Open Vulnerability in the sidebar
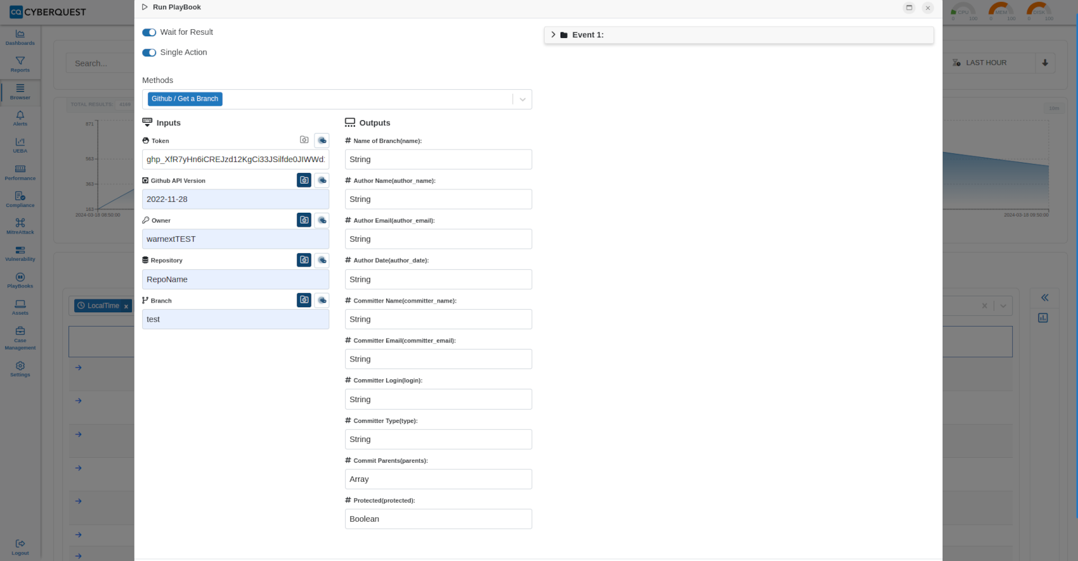 (20, 254)
